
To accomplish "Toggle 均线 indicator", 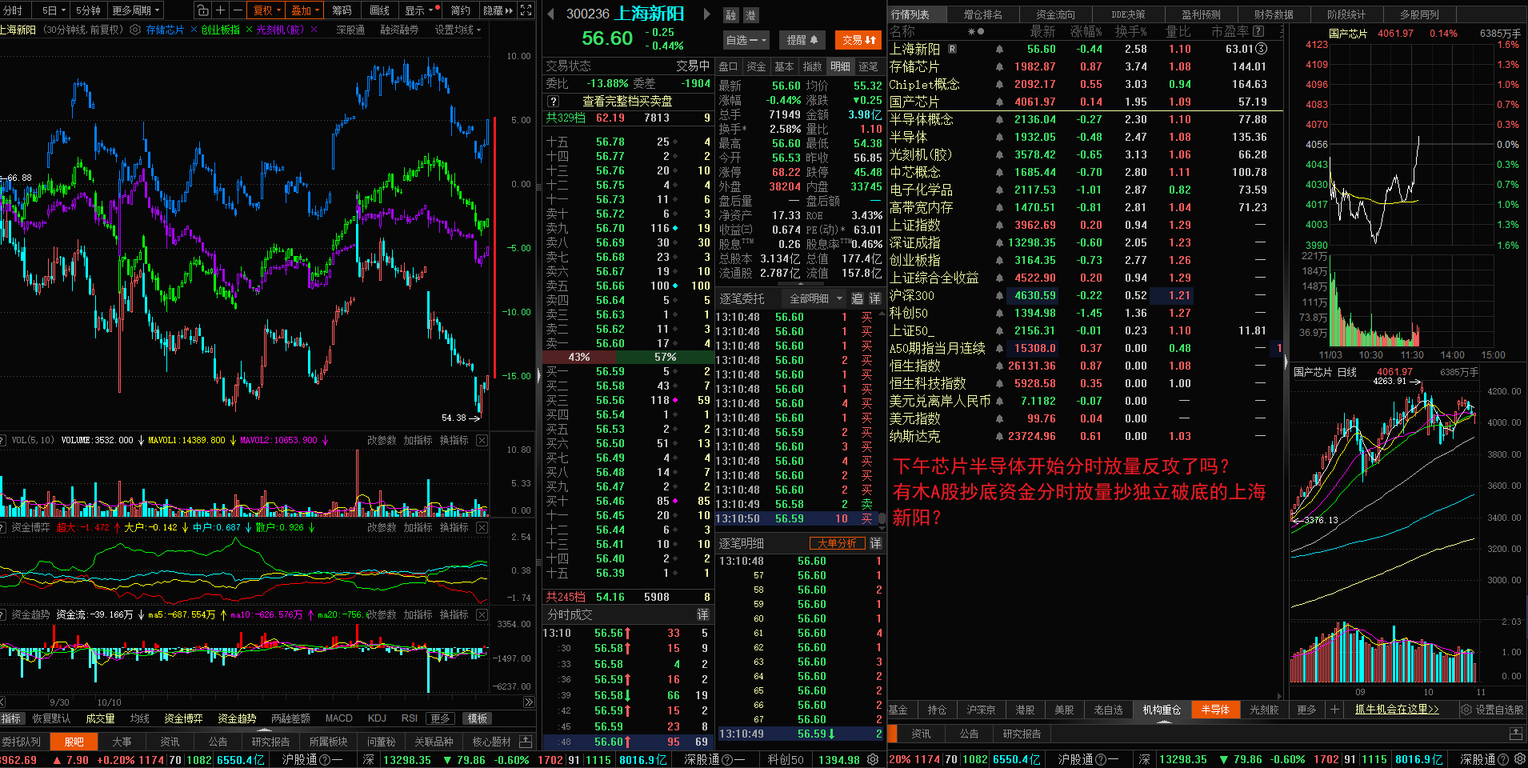I will [x=140, y=718].
